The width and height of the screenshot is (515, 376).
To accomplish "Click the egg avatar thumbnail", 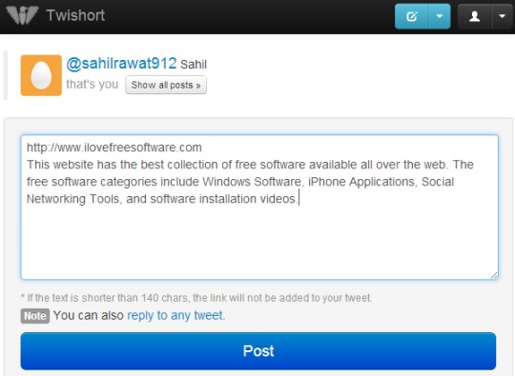I will tap(41, 75).
